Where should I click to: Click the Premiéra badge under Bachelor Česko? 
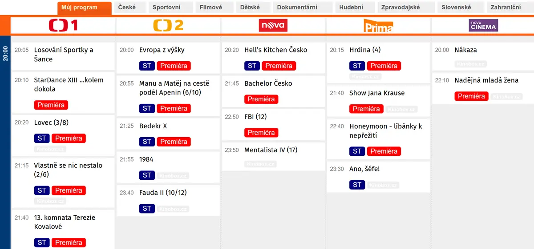pyautogui.click(x=261, y=99)
